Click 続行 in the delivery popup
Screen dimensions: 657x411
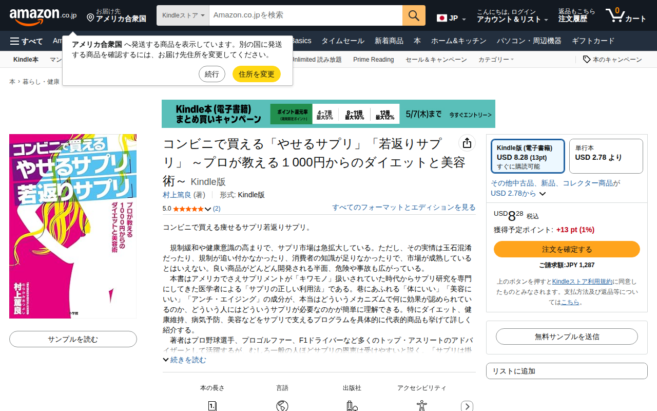212,74
